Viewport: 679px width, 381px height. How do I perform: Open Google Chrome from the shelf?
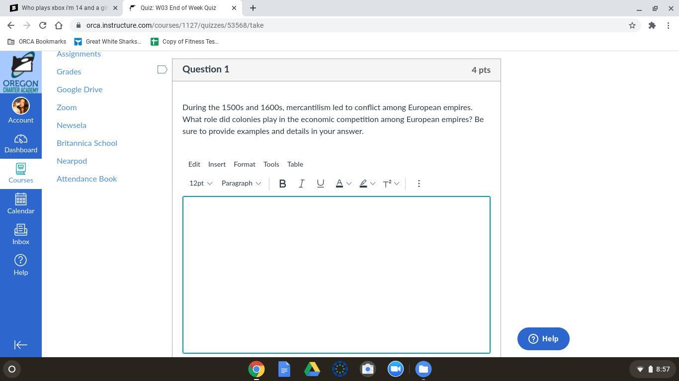click(256, 369)
